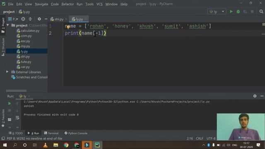Toggle the 1: Project side tab
The height and width of the screenshot is (149, 265).
(3, 25)
